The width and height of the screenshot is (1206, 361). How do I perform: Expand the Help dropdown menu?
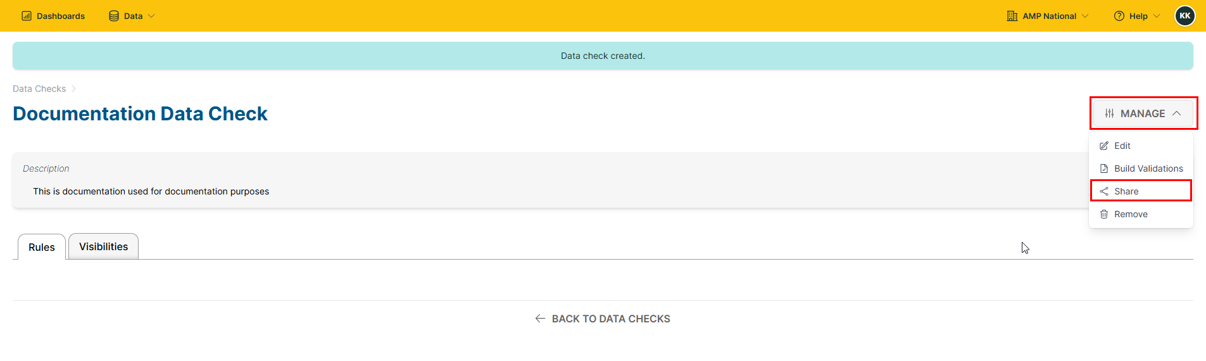(x=1137, y=16)
